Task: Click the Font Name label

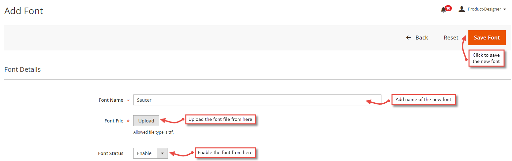Action: 111,100
